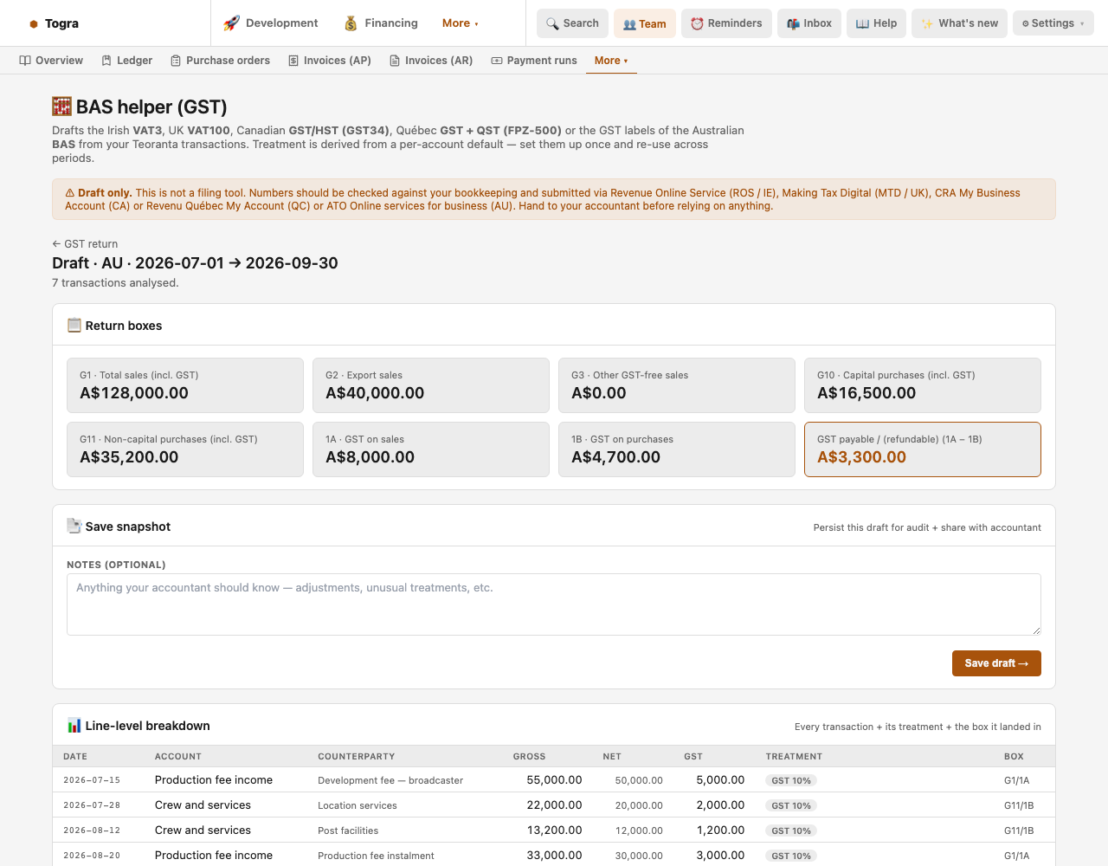Click the GST 10% badge on the 2026-07-15 row
The image size is (1108, 866).
click(791, 780)
